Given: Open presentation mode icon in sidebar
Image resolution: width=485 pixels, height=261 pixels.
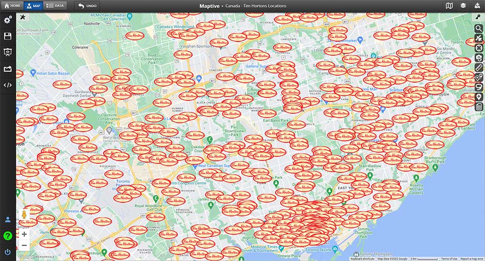Looking at the screenshot, I should pyautogui.click(x=8, y=52).
